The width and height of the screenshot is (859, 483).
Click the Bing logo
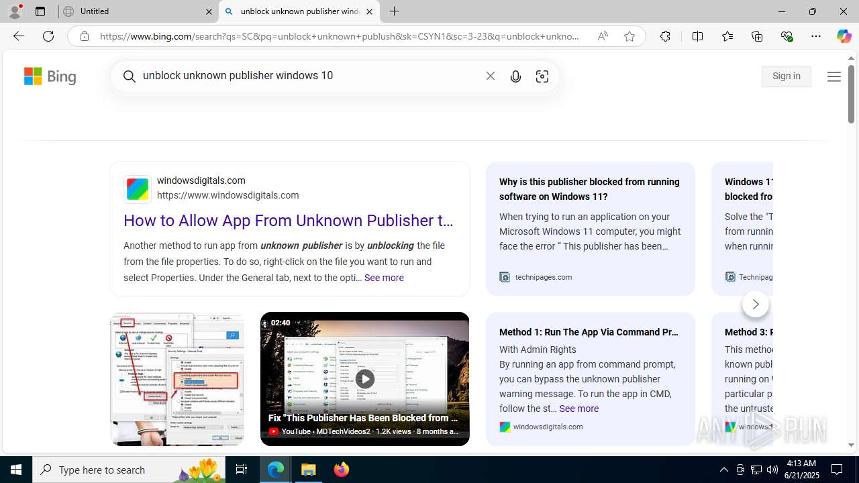coord(50,76)
